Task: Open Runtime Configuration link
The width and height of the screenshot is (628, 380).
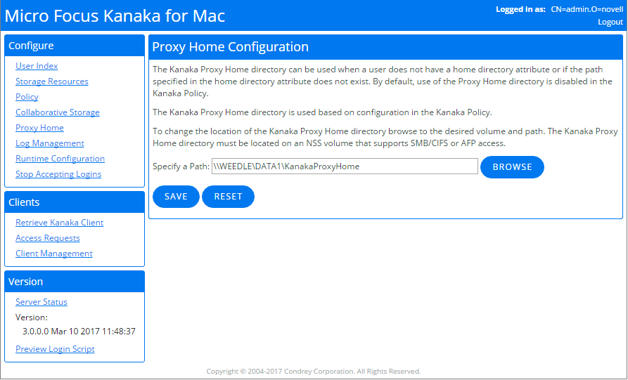Action: [x=60, y=159]
